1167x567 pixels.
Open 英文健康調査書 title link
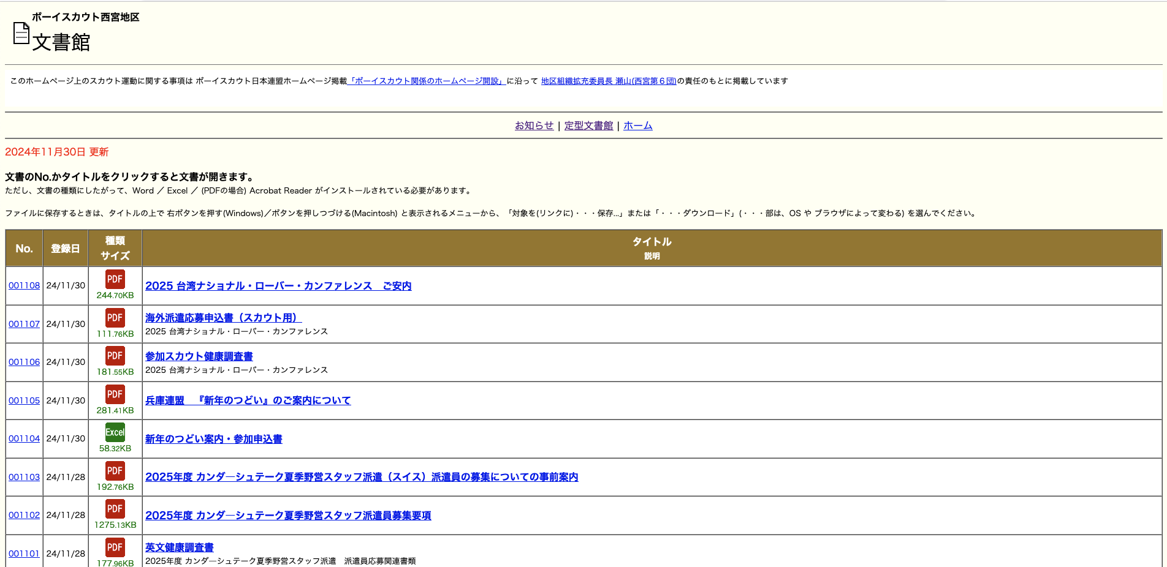click(x=180, y=547)
